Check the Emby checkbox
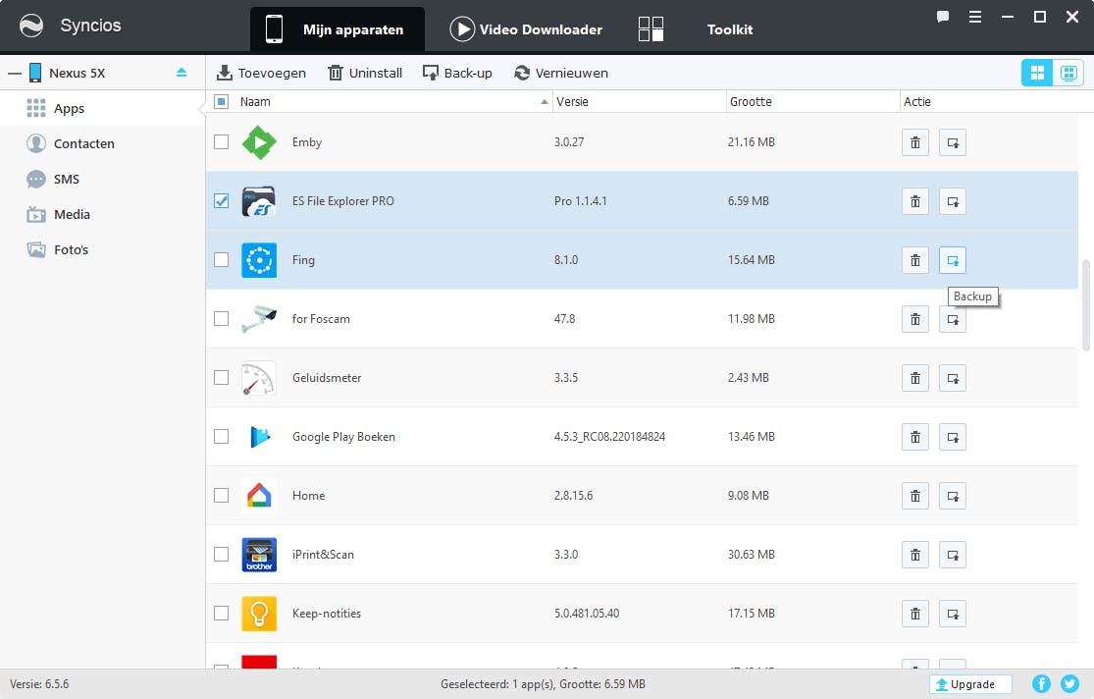 pyautogui.click(x=221, y=141)
